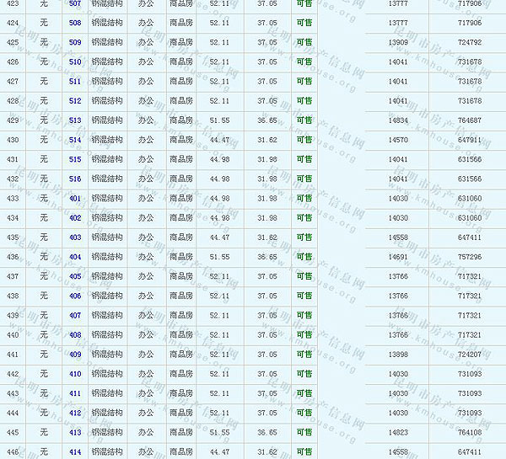Open room 507 link
Viewport: 506px width, 459px height.
coord(75,4)
